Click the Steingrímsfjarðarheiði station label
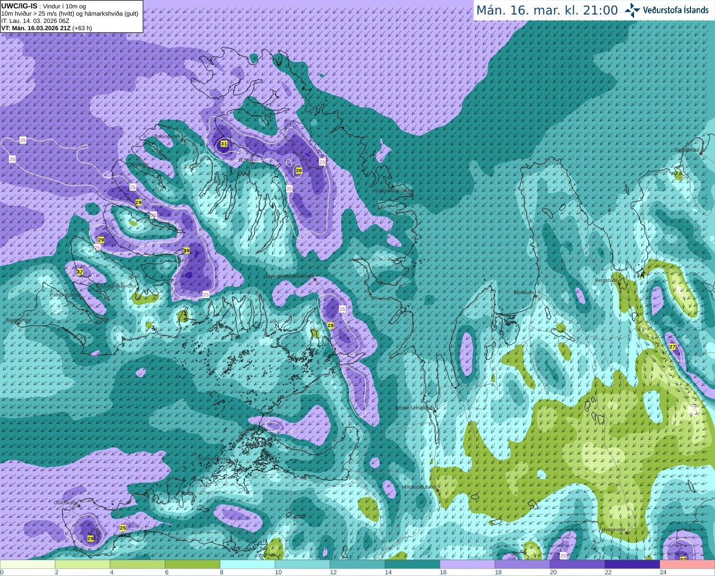The image size is (715, 576). pyautogui.click(x=289, y=276)
